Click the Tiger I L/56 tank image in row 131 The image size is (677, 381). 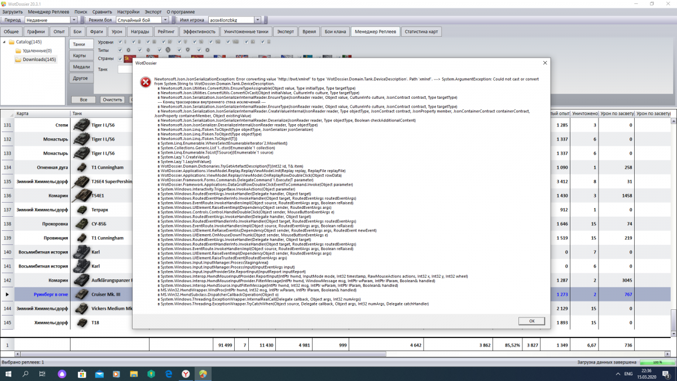(81, 124)
